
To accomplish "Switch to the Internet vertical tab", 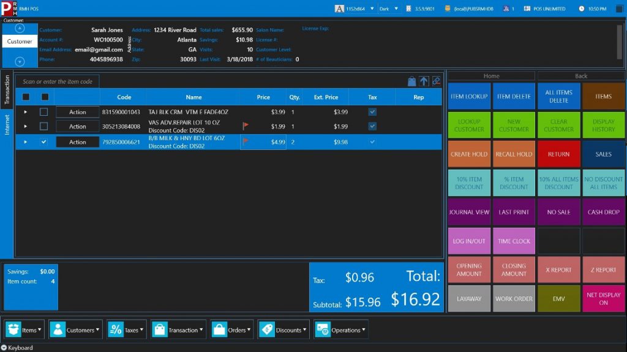I will point(7,124).
